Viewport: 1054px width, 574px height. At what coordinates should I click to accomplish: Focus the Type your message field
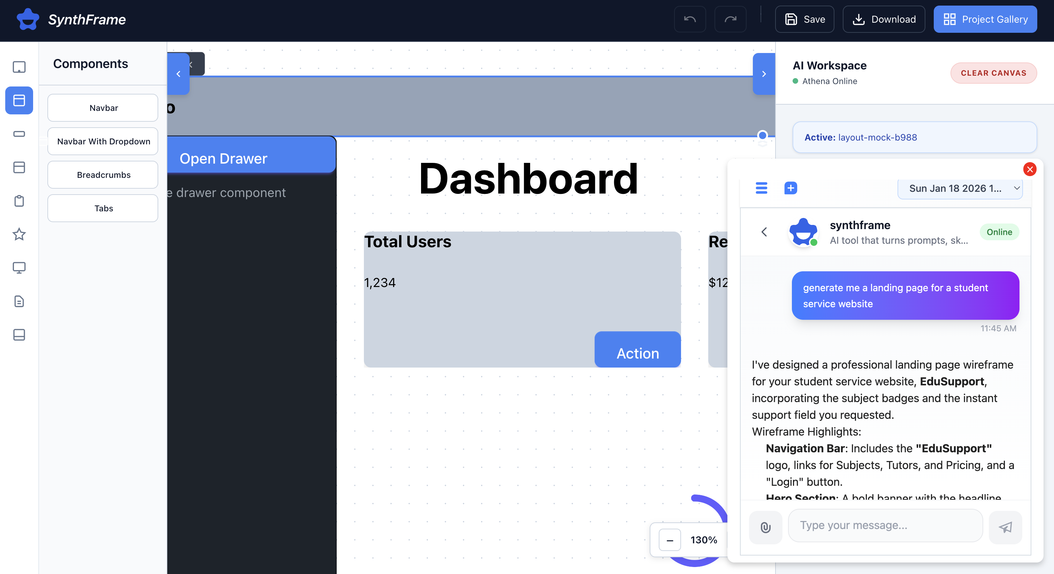click(885, 525)
